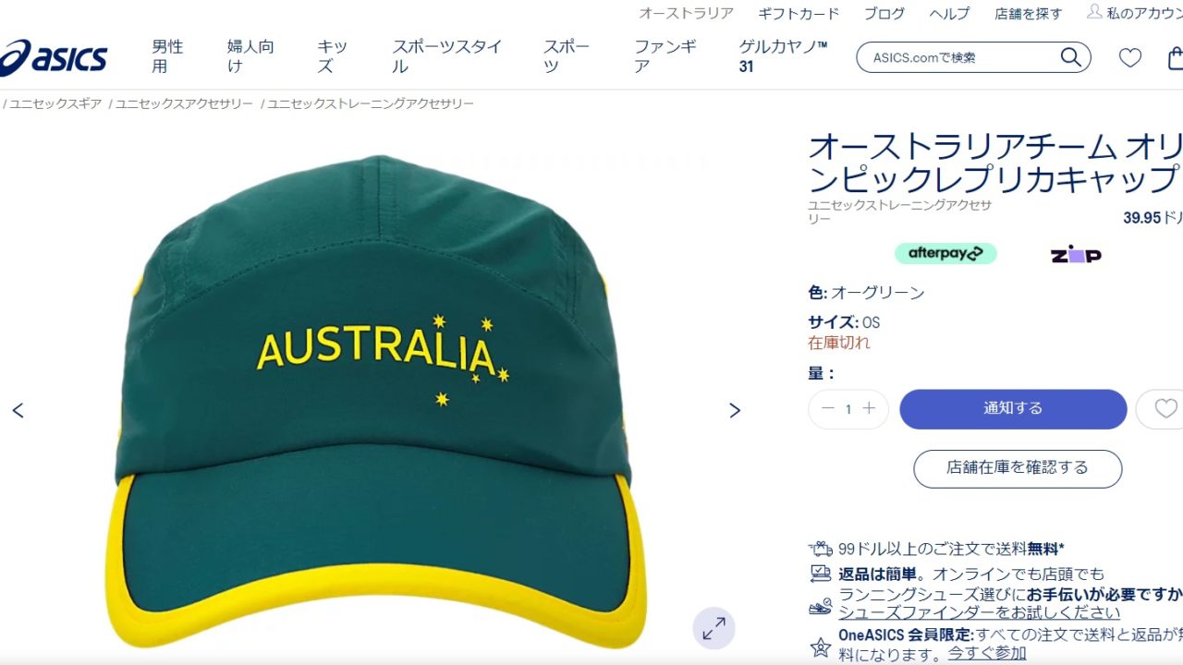
Task: Add cap to wishlist heart button
Action: (1165, 408)
